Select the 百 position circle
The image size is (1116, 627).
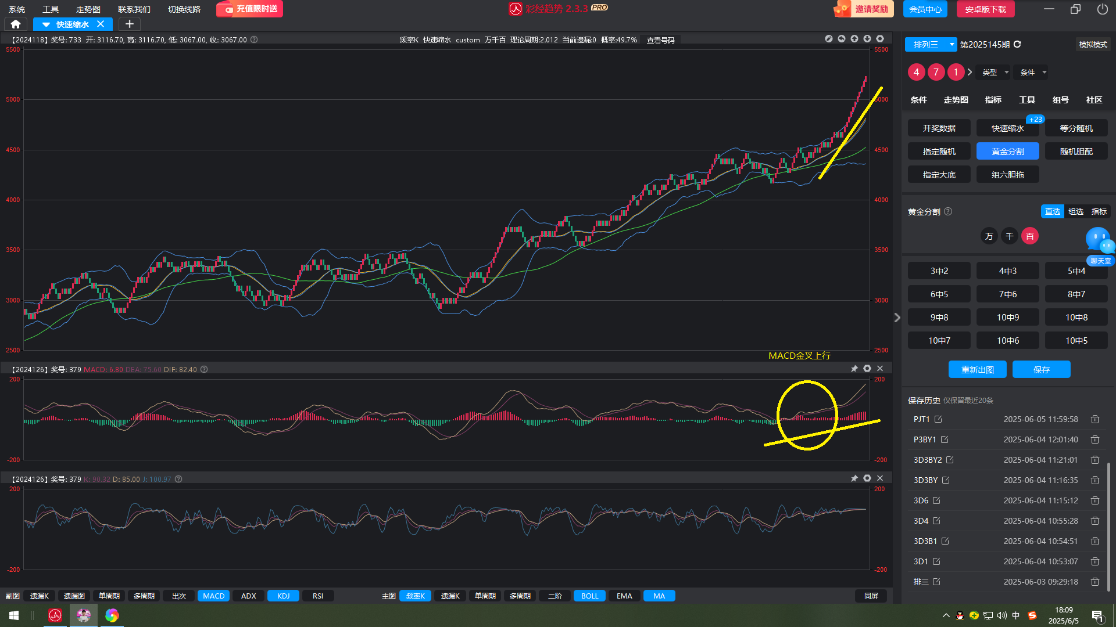point(1030,236)
